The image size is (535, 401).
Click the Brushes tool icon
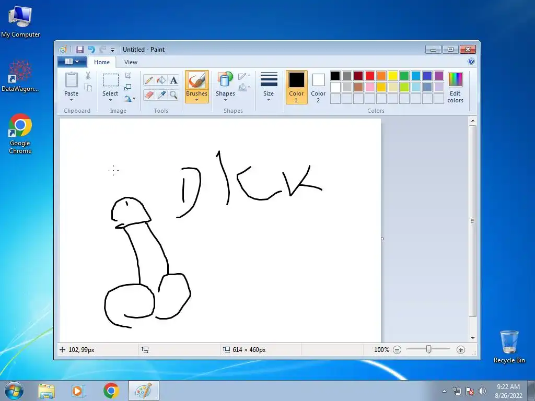click(197, 80)
